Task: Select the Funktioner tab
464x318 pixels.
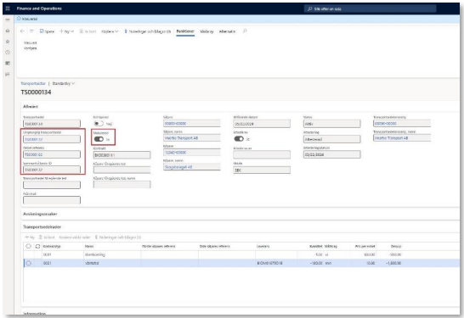Action: pos(185,31)
